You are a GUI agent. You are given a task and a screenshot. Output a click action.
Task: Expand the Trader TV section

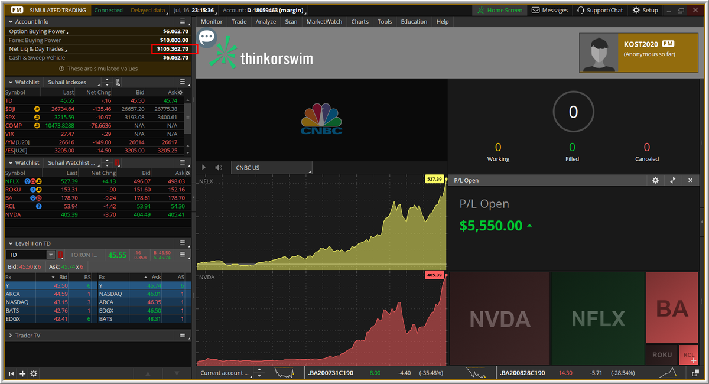click(x=10, y=335)
